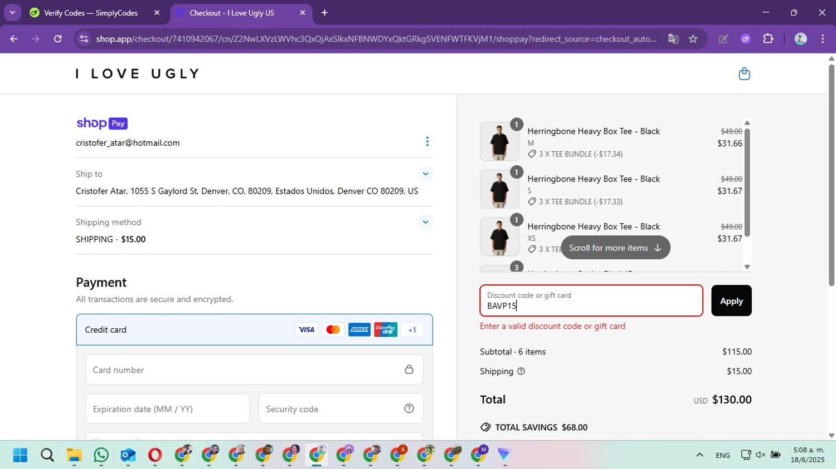Select the Checkout - I Love Ugly US tab
The height and width of the screenshot is (469, 836).
pos(232,13)
